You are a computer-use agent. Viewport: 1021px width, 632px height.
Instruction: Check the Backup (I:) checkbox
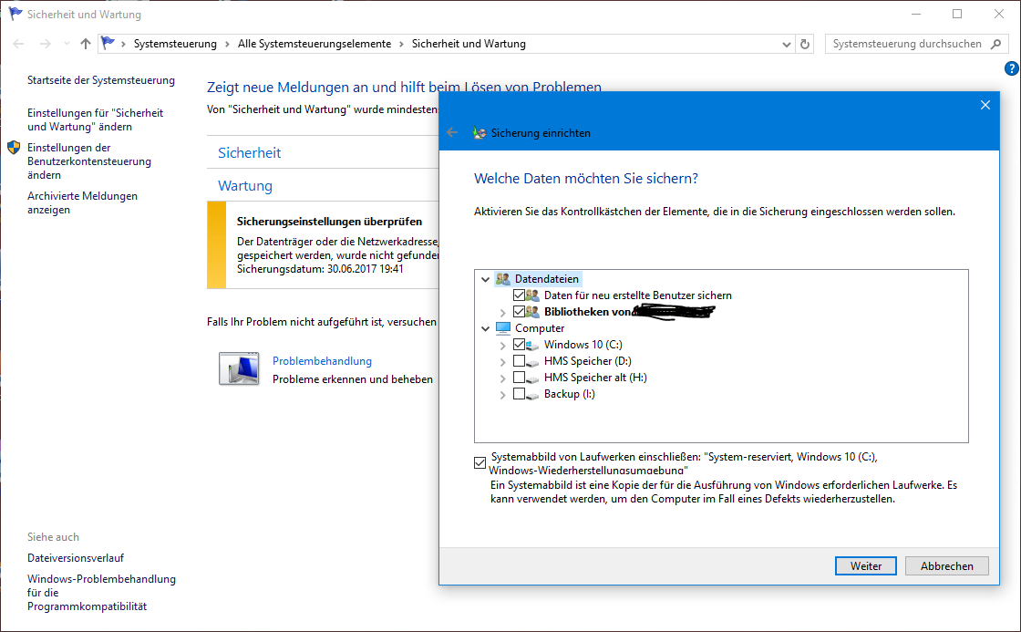pos(519,394)
